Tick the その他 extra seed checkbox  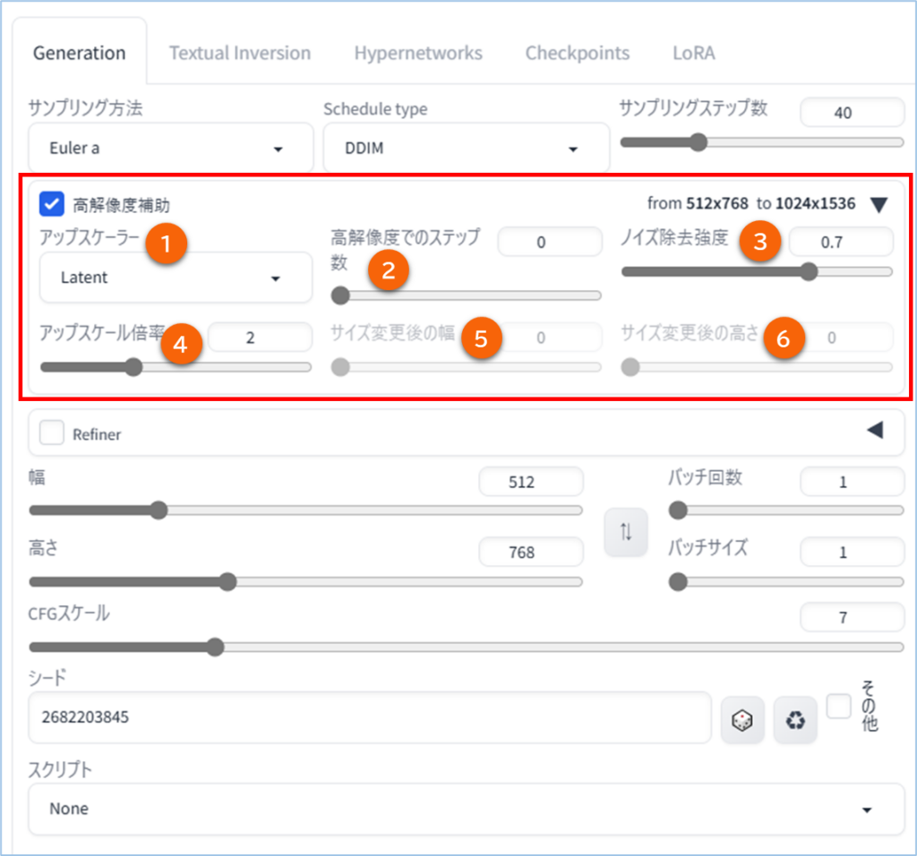coord(838,706)
